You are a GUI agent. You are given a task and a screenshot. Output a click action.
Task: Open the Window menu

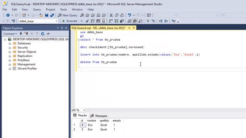click(x=77, y=10)
